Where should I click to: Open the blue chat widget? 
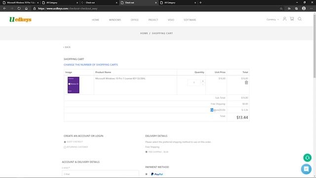306,169
